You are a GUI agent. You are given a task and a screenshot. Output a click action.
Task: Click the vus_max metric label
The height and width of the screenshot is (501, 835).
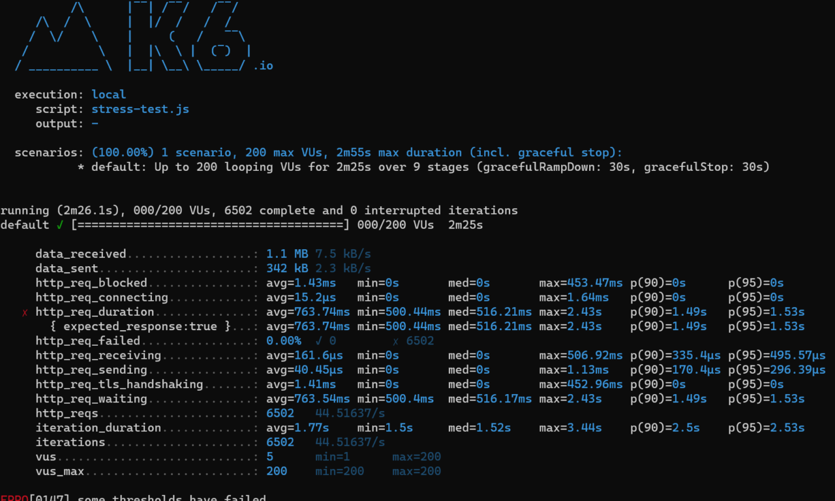click(x=60, y=471)
